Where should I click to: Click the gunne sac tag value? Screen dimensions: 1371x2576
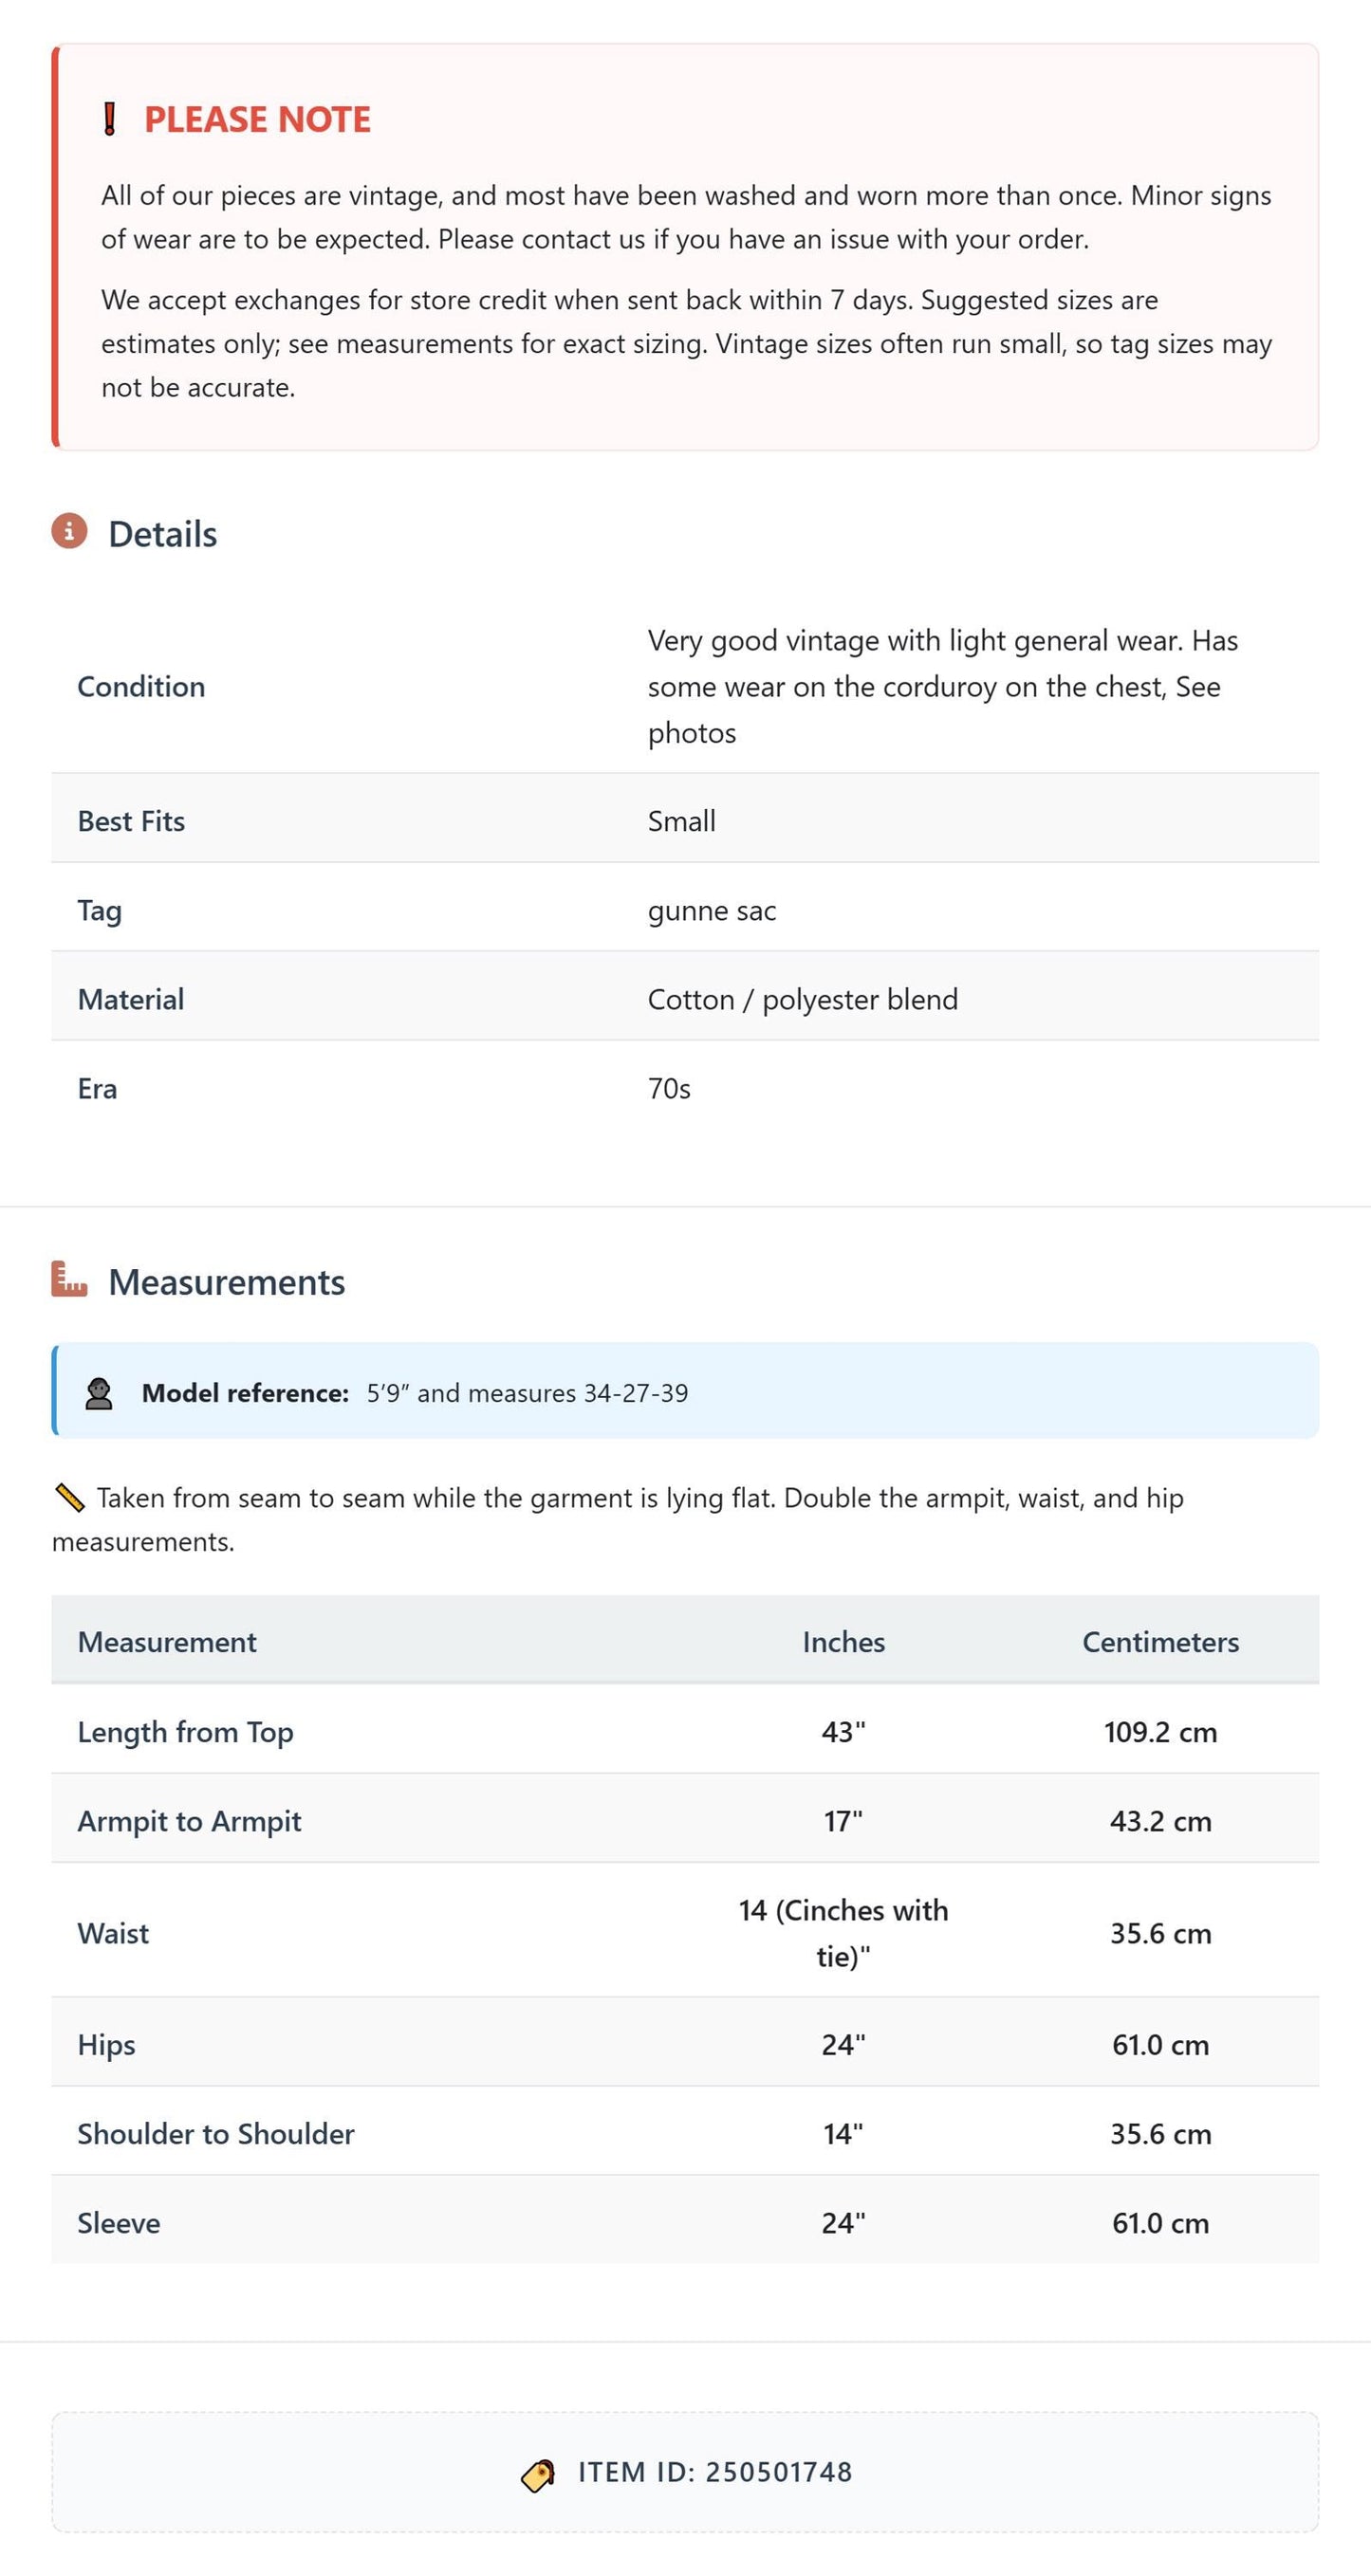(711, 911)
